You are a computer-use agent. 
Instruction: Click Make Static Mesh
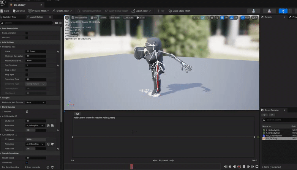coord(179,11)
